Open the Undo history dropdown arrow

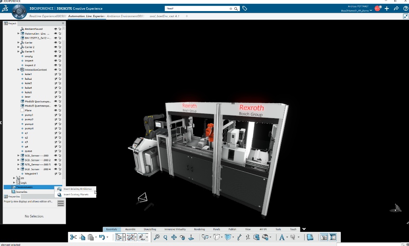click(107, 237)
